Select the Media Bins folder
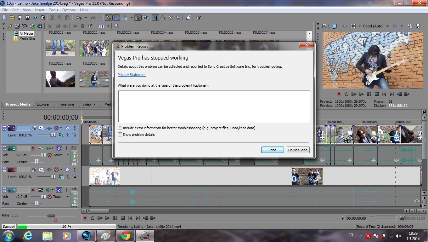Viewport: 428px width, 242px height. [x=27, y=38]
